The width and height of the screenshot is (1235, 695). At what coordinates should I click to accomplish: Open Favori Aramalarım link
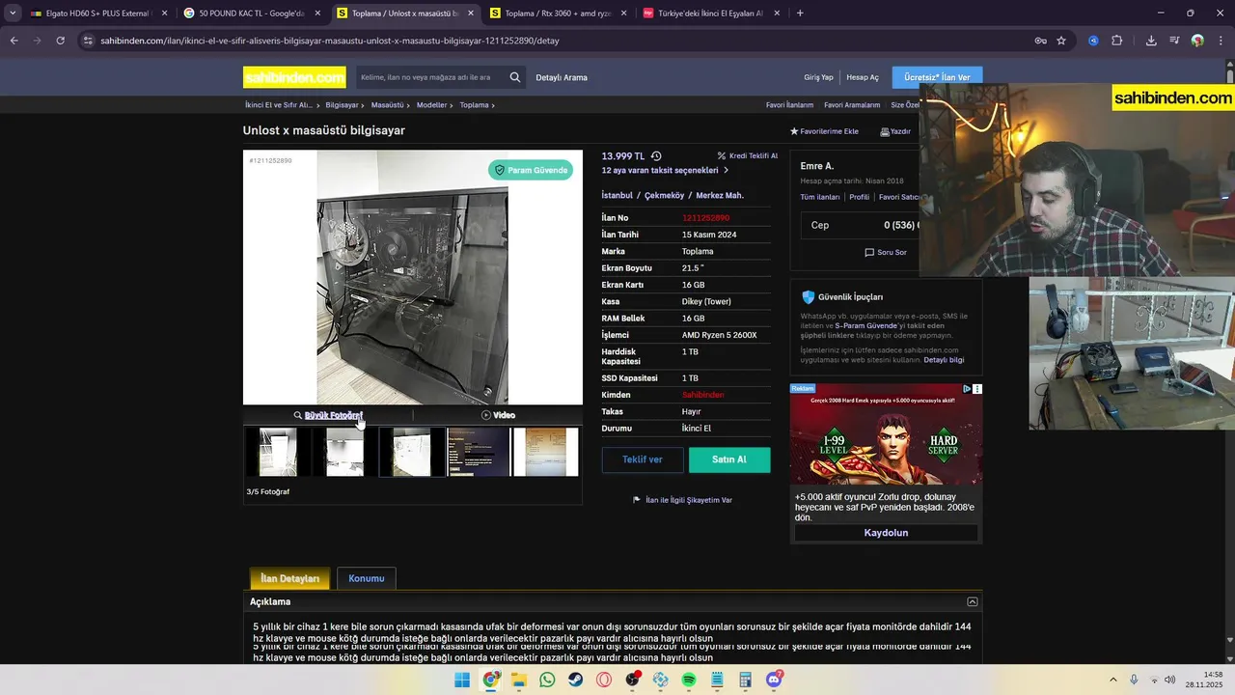coord(852,104)
